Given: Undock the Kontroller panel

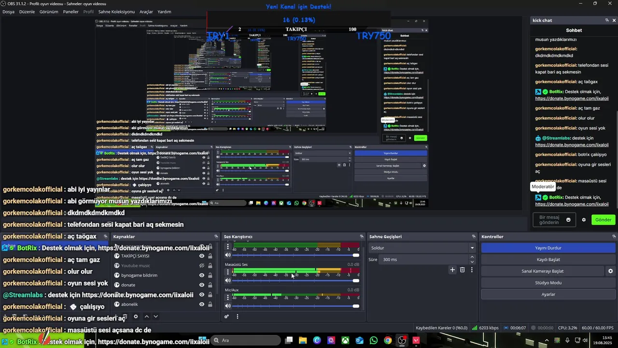Looking at the screenshot, I should 614,236.
